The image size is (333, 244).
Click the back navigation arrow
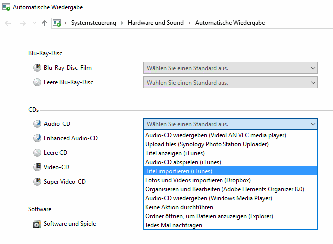tap(8, 23)
